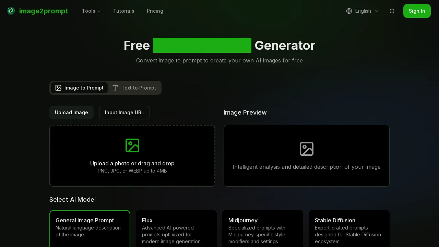Click the green upload image icon
The height and width of the screenshot is (247, 439).
pos(132,145)
